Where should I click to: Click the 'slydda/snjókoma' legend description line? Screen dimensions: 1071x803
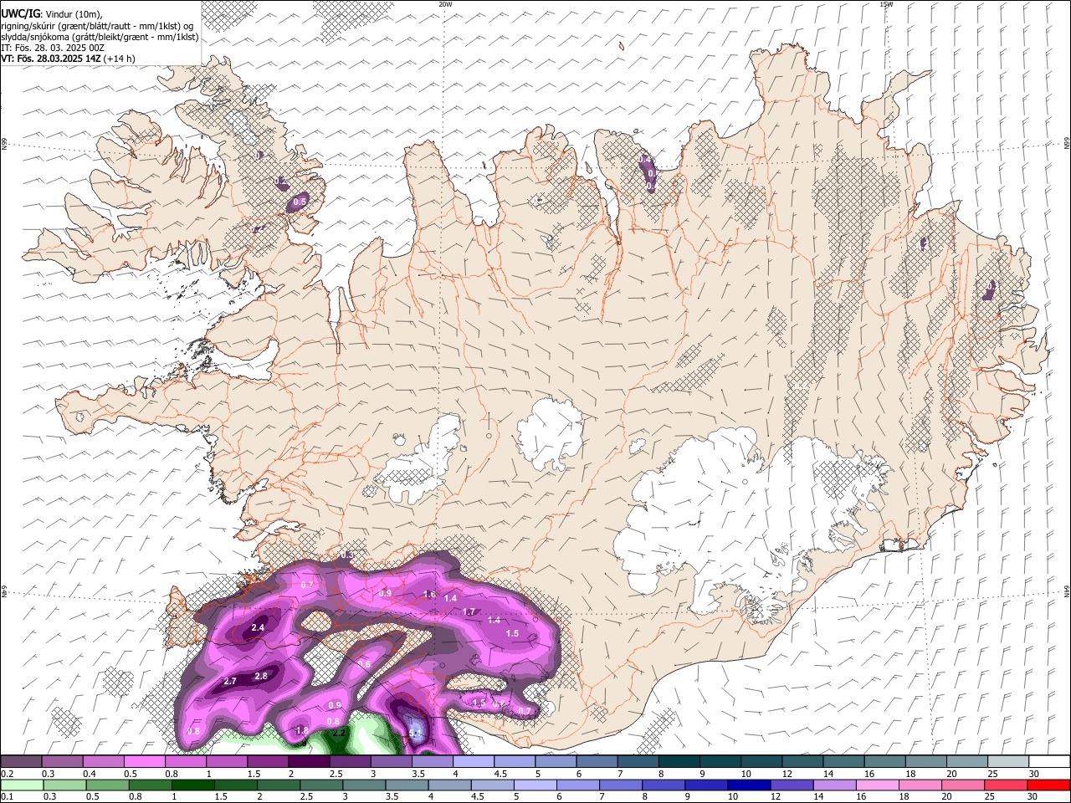100,37
